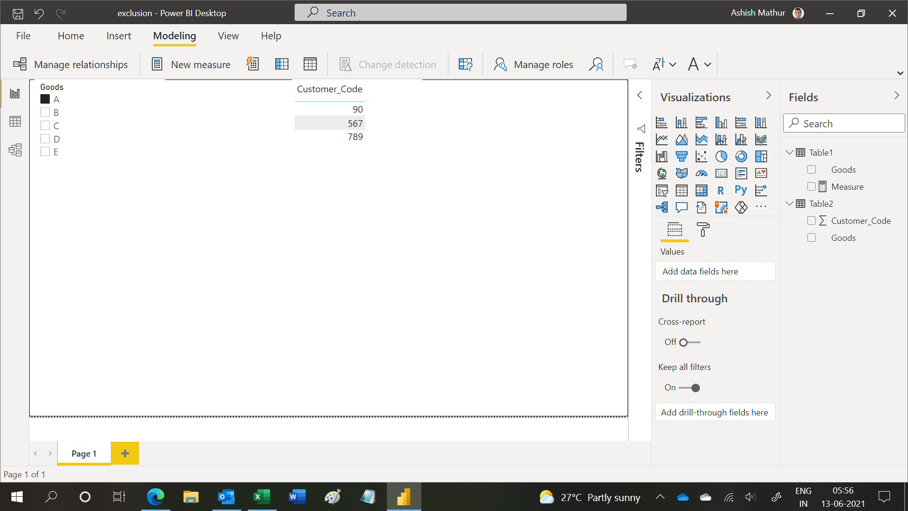This screenshot has height=511, width=908.
Task: Select the scatter chart visualization icon
Action: coord(701,156)
